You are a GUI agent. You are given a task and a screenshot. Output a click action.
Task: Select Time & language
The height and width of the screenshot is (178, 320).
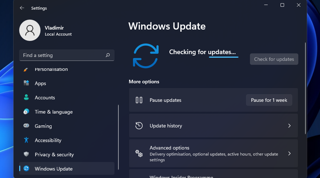[x=67, y=112]
